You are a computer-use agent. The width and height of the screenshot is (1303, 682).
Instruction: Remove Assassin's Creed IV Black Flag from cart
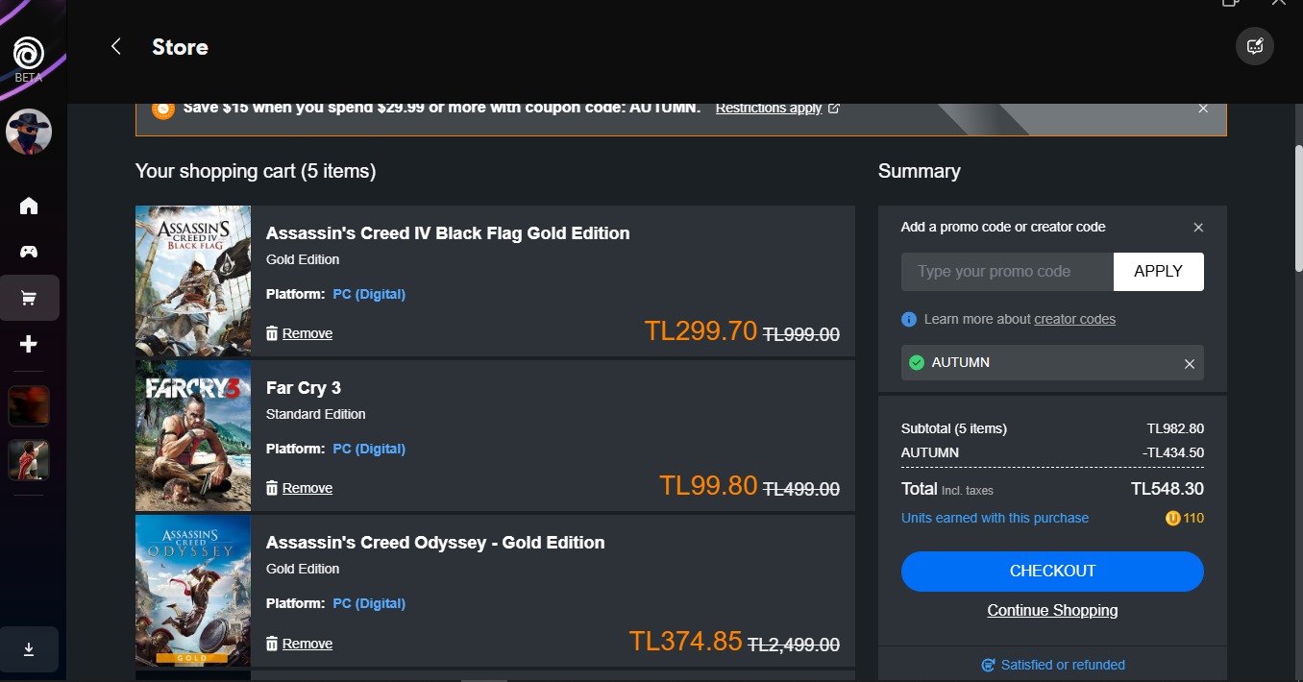coord(300,333)
